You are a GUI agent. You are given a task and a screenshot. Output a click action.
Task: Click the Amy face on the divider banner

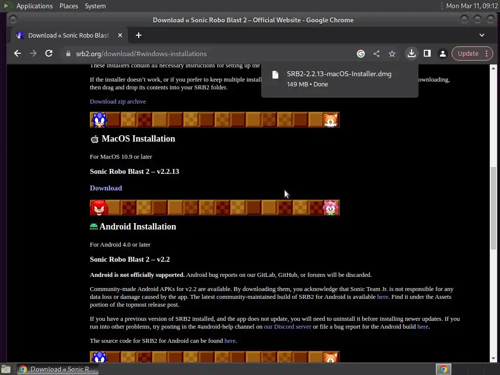coord(331,208)
